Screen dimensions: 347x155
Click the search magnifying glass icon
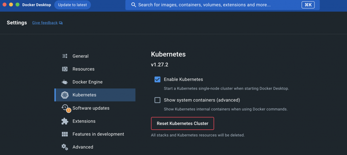134,5
